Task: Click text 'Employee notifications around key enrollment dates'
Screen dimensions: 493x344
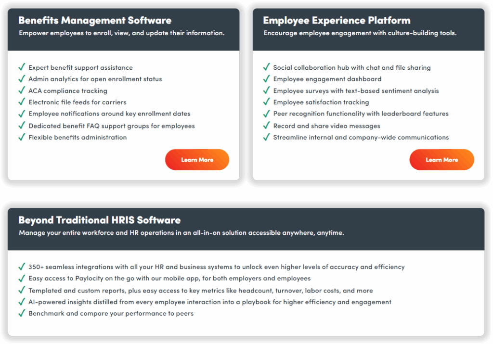Action: [x=109, y=114]
